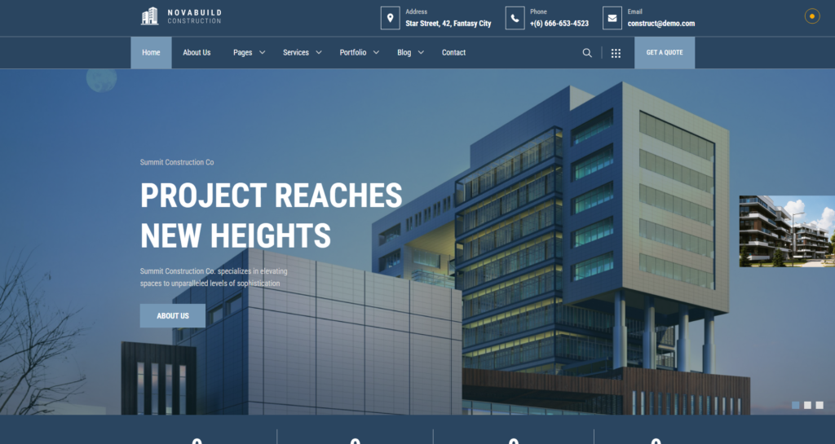835x444 pixels.
Task: Expand the Pages dropdown arrow
Action: click(x=262, y=53)
